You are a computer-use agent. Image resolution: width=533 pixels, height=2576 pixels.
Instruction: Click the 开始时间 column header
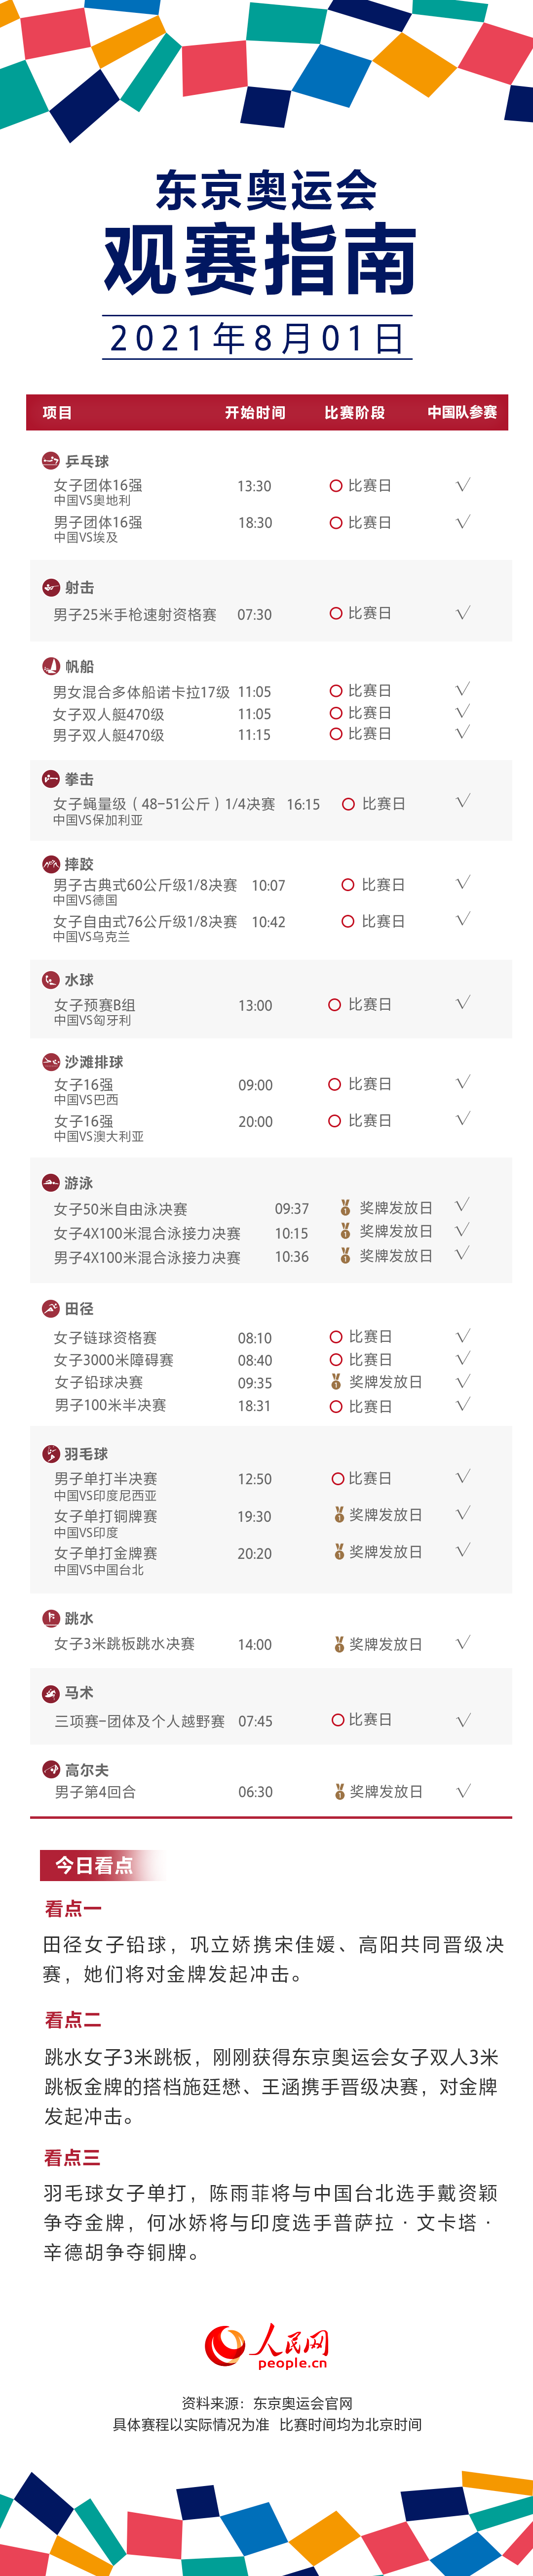(x=255, y=412)
